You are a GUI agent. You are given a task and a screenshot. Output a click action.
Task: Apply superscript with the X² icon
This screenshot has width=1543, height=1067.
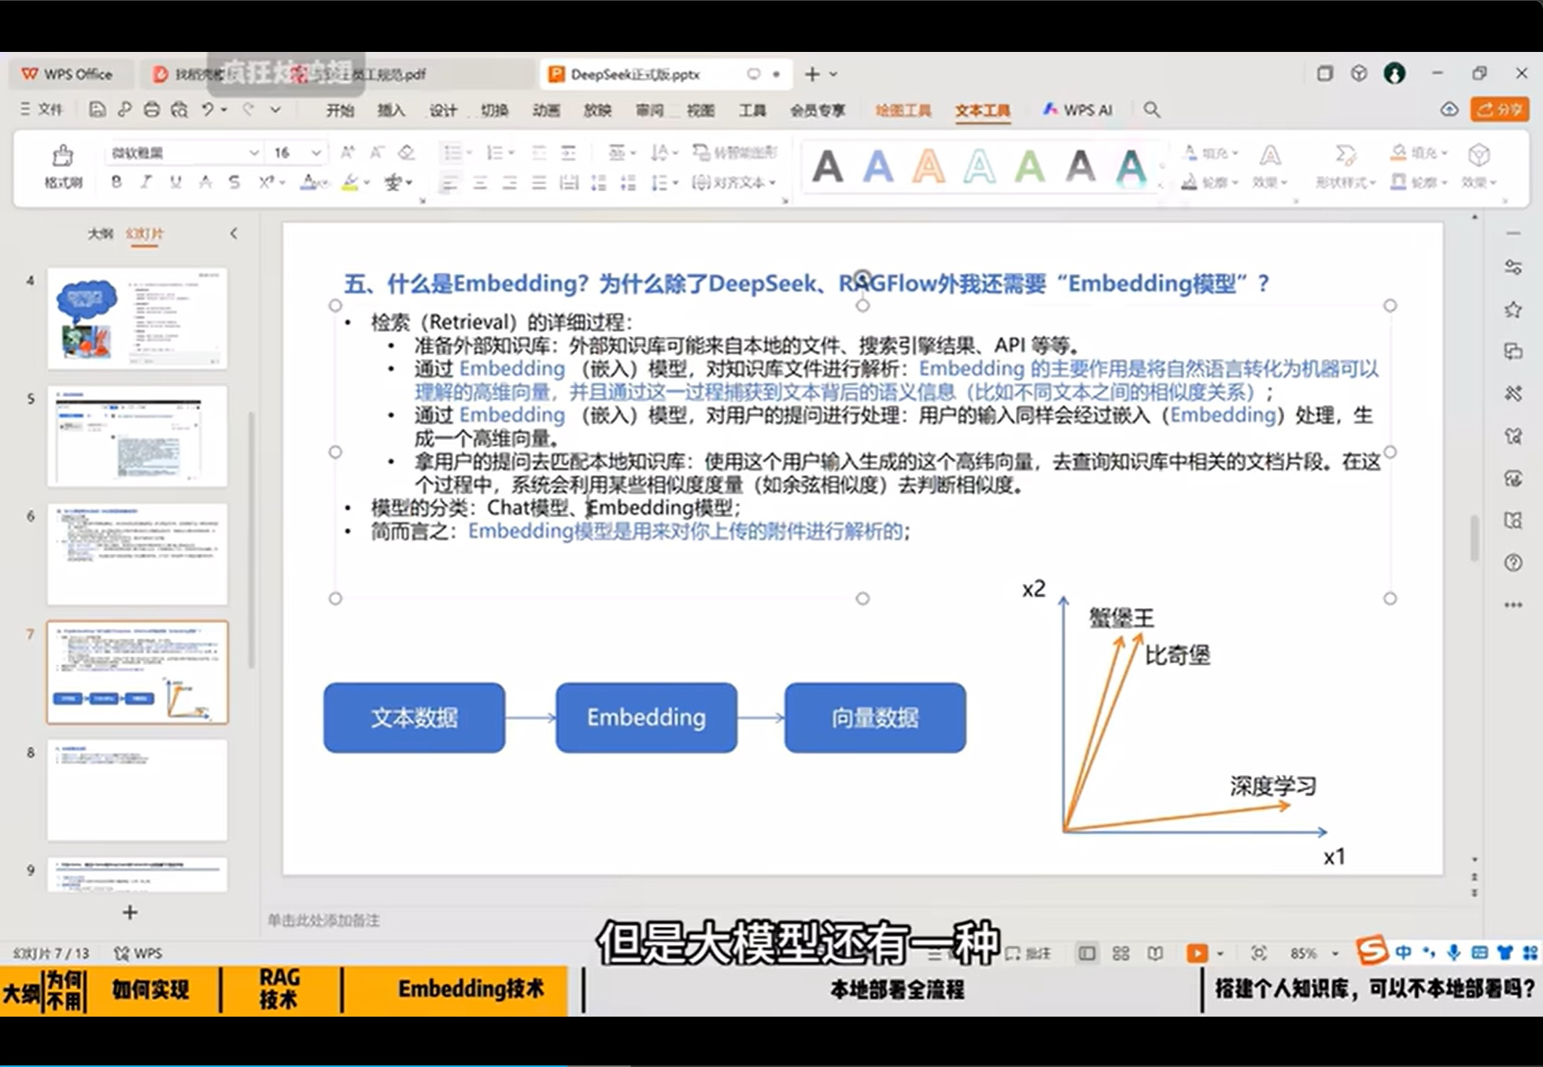click(x=266, y=183)
